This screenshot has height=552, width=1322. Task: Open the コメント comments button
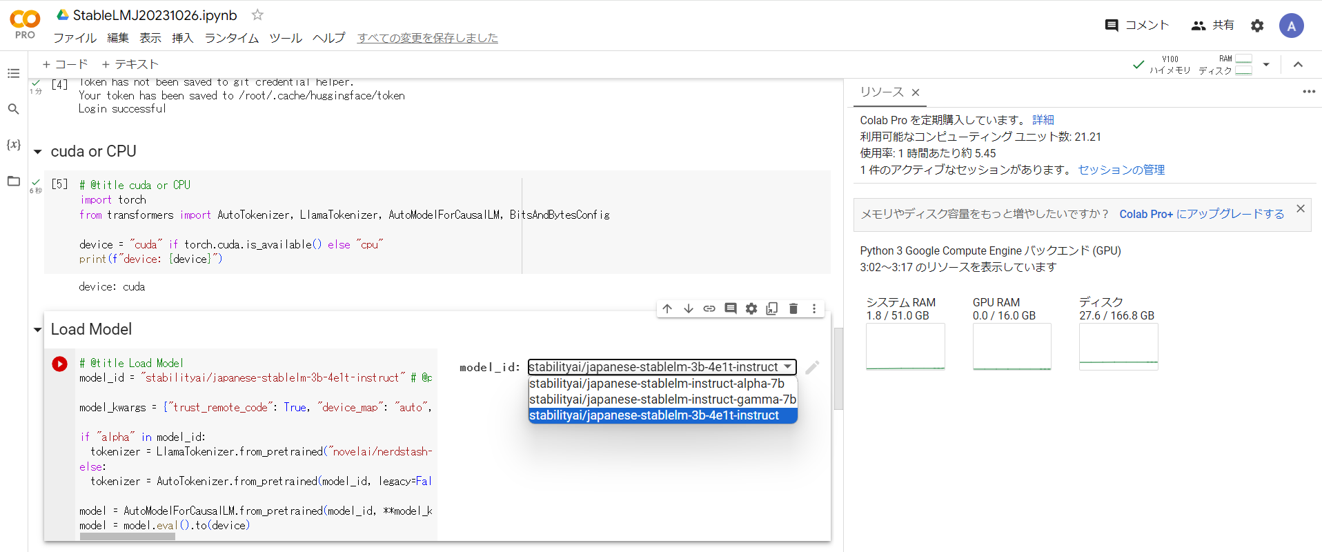tap(1137, 26)
